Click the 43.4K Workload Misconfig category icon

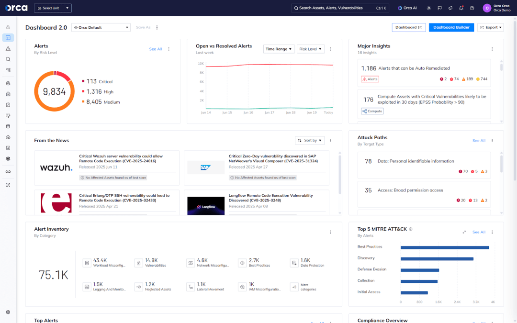pyautogui.click(x=87, y=263)
